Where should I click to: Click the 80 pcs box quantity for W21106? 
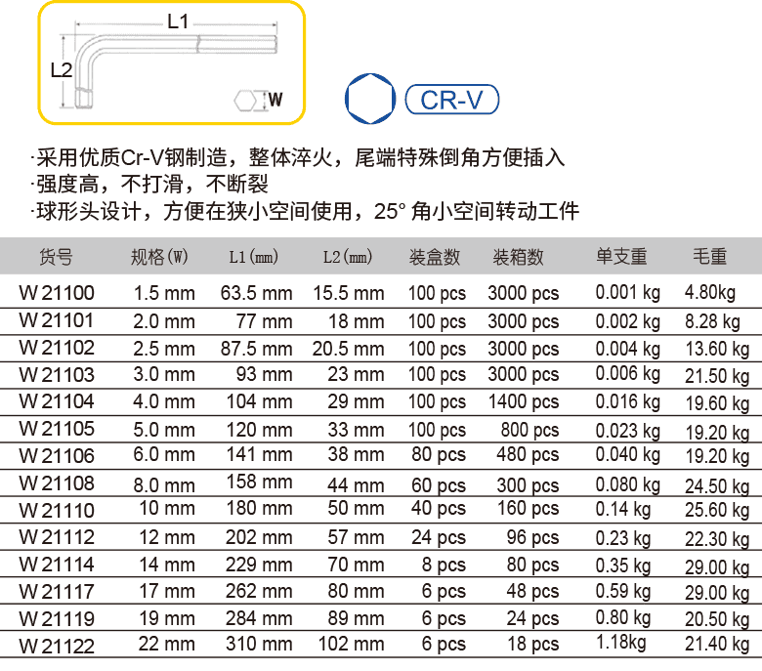(x=439, y=455)
